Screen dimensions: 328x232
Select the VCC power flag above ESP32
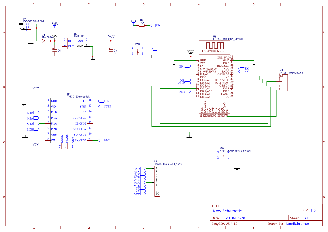pos(191,52)
